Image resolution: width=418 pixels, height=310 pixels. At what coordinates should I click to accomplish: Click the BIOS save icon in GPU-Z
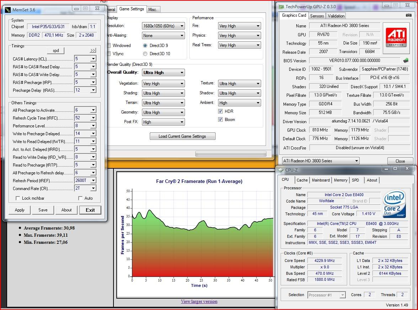tap(406, 61)
